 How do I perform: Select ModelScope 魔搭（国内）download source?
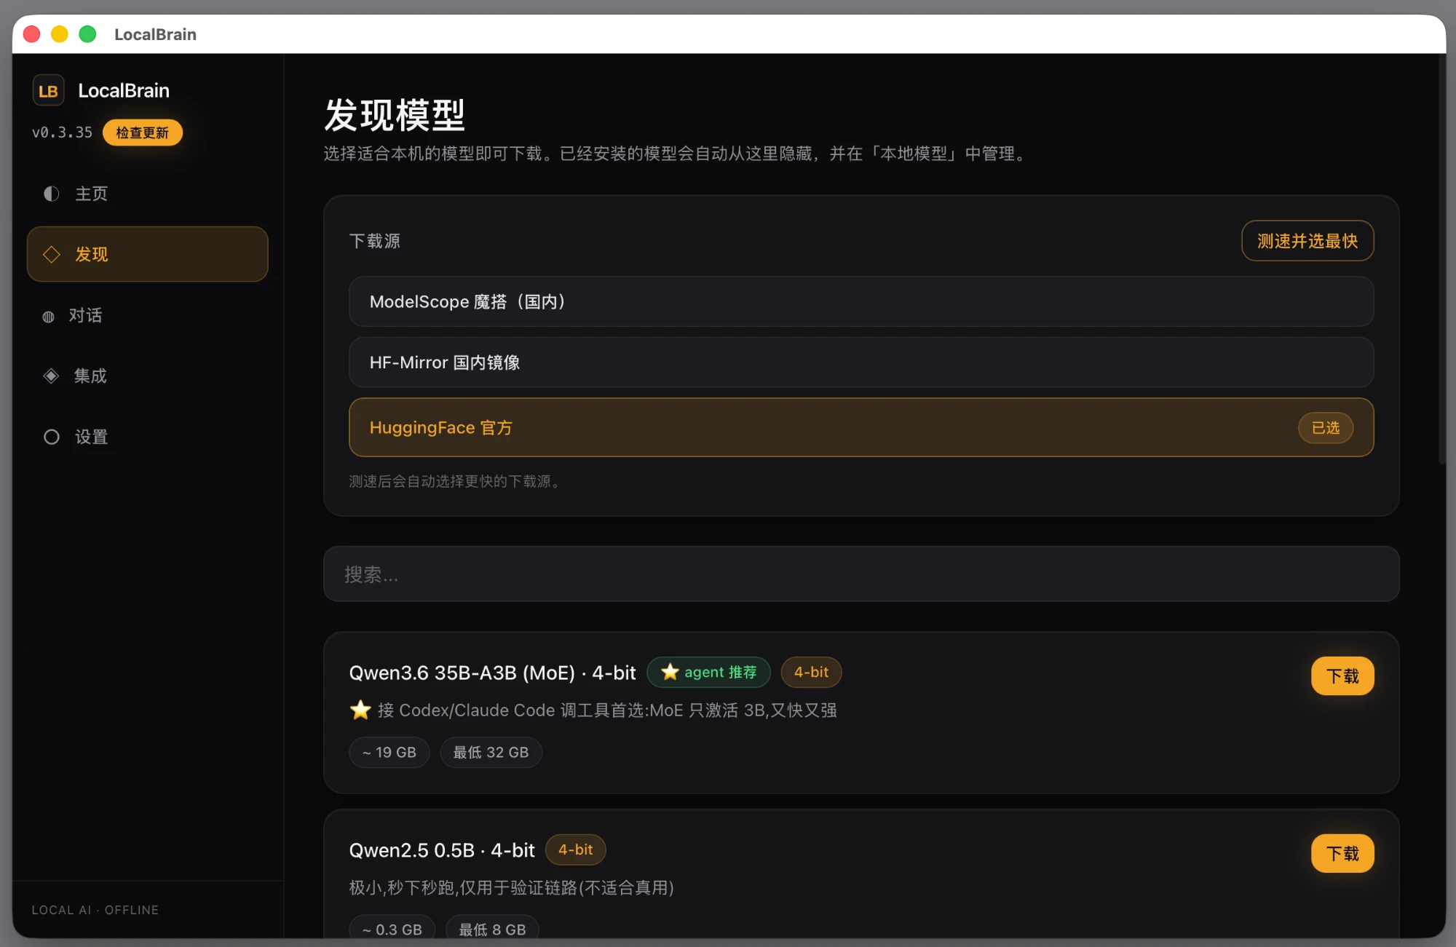pyautogui.click(x=861, y=301)
